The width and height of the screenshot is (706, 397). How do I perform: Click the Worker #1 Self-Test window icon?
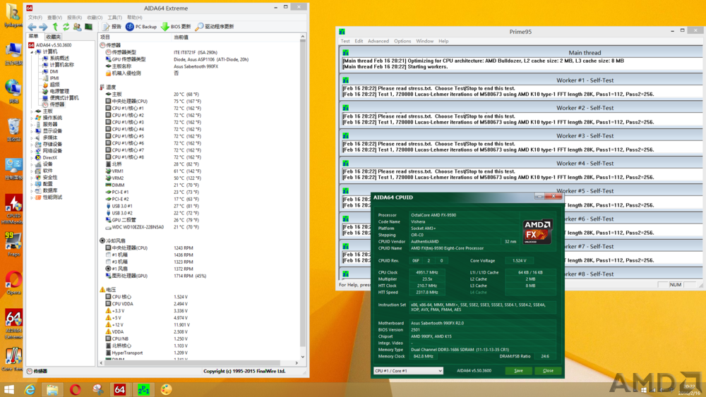(x=345, y=80)
